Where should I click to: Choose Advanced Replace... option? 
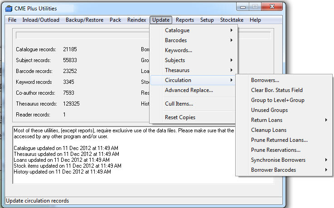coord(194,90)
